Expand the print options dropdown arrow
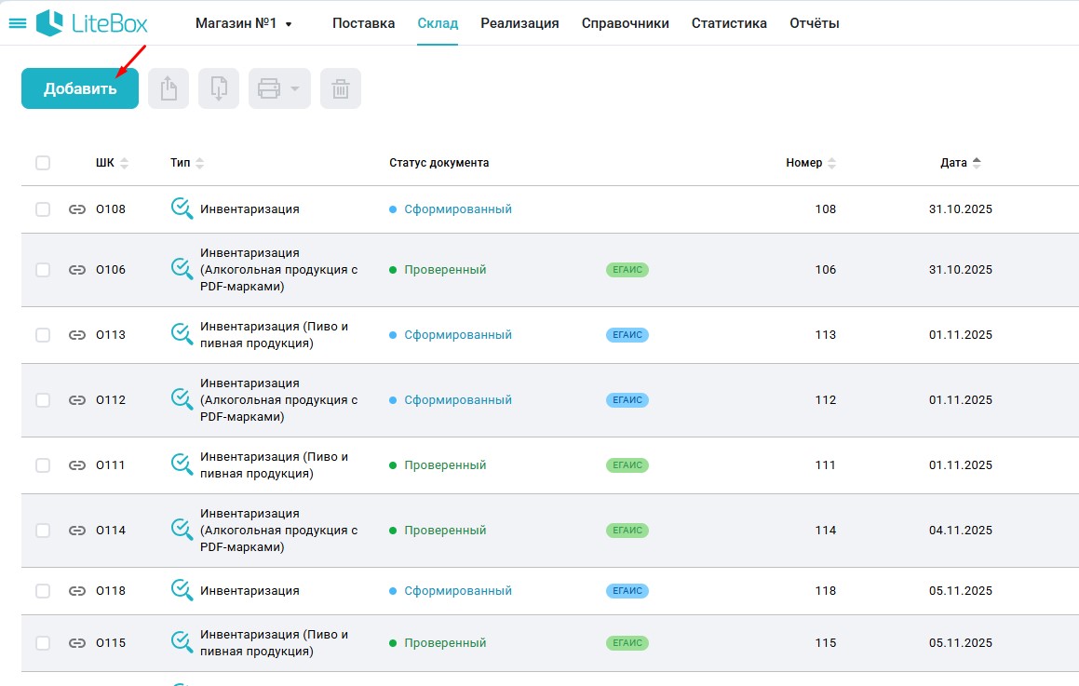 click(x=294, y=89)
